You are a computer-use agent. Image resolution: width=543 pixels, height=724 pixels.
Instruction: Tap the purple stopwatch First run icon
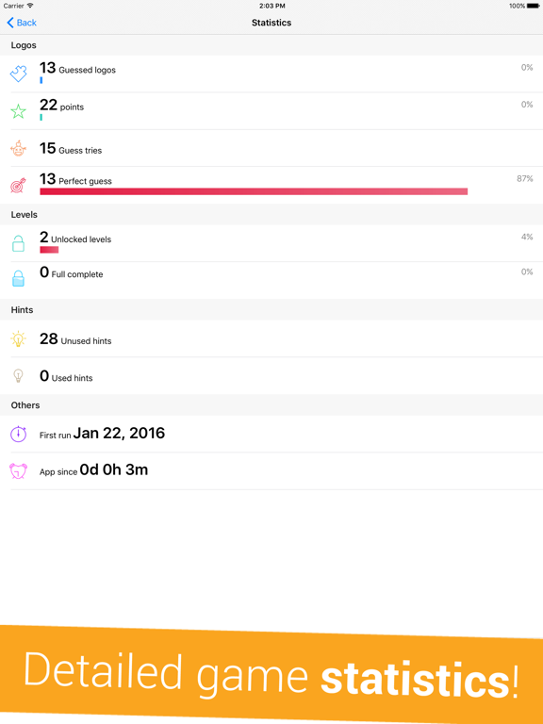18,434
